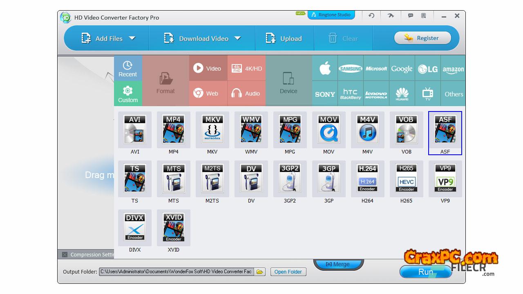Screen dimensions: 523x294
Task: Select the Device category panel
Action: pos(288,81)
